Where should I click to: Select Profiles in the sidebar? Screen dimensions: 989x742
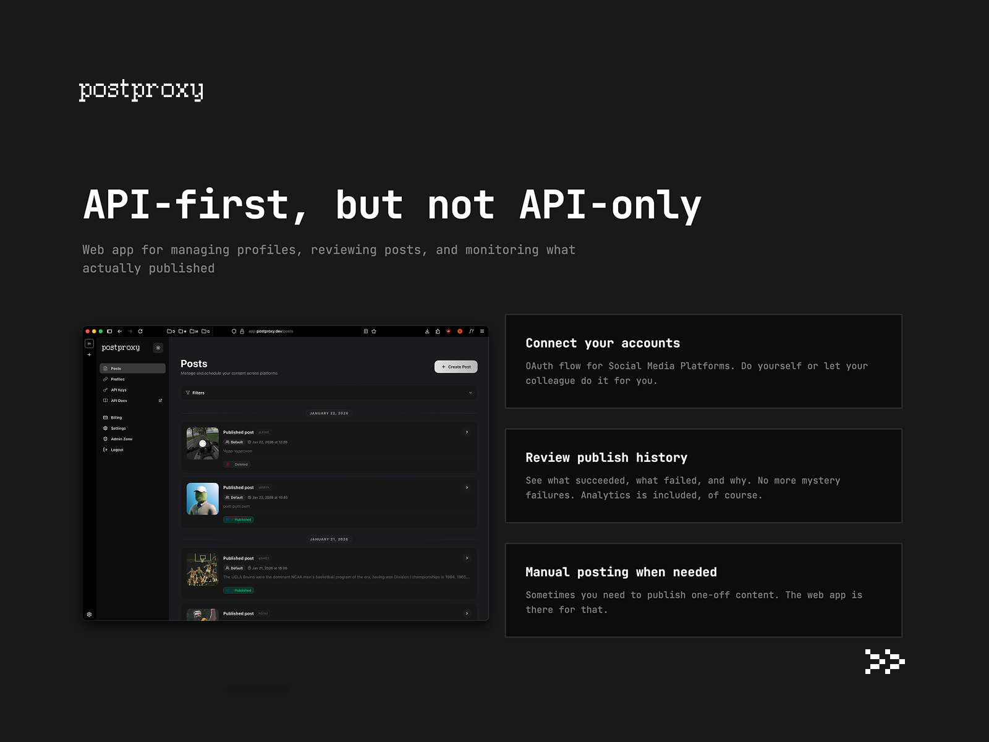point(118,379)
